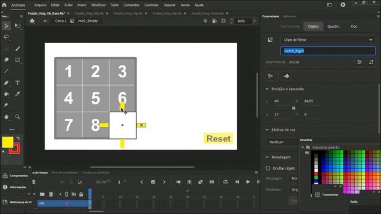Collapse the Mesclagem section

tap(267, 157)
